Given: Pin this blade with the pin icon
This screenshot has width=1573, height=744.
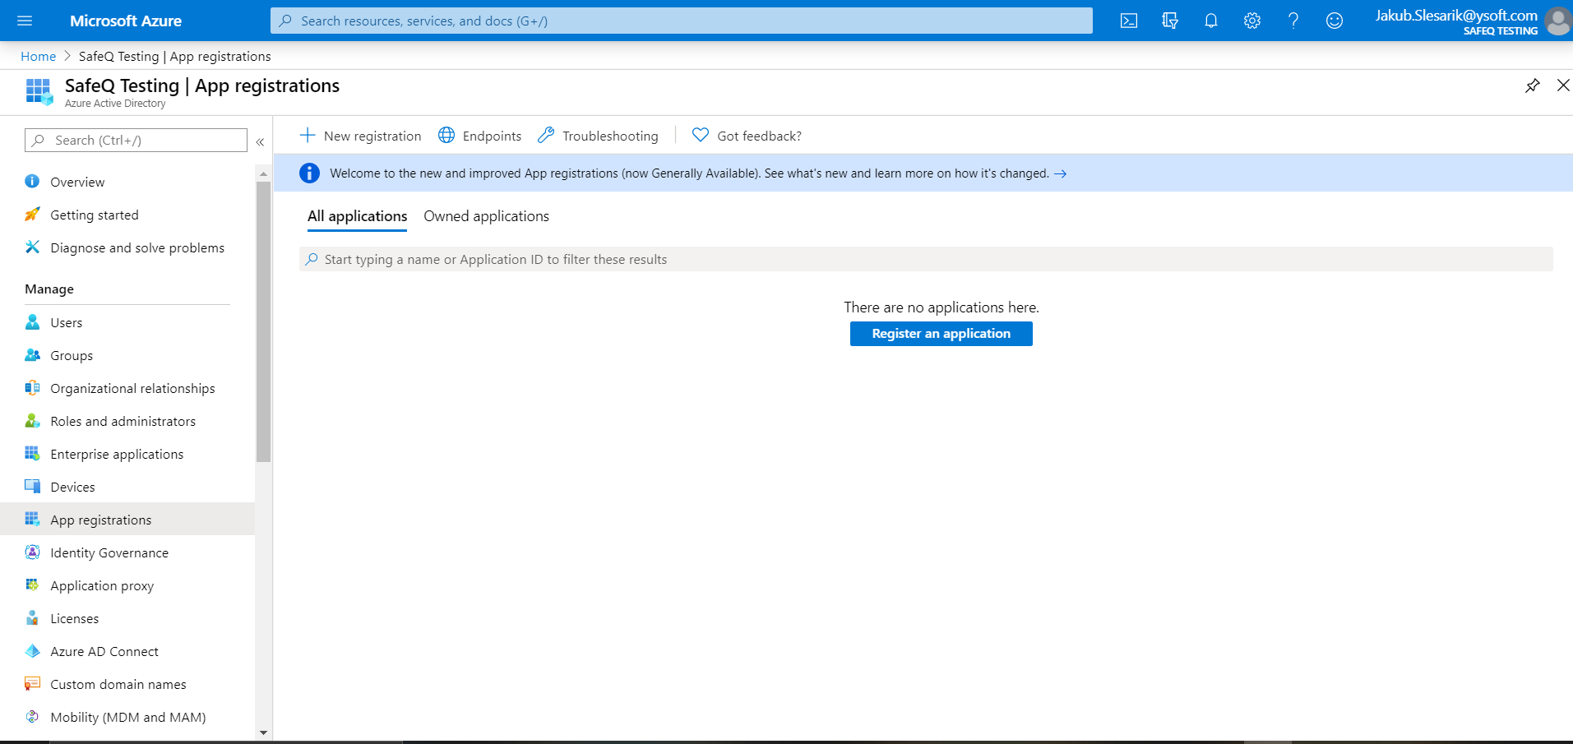Looking at the screenshot, I should tap(1532, 85).
